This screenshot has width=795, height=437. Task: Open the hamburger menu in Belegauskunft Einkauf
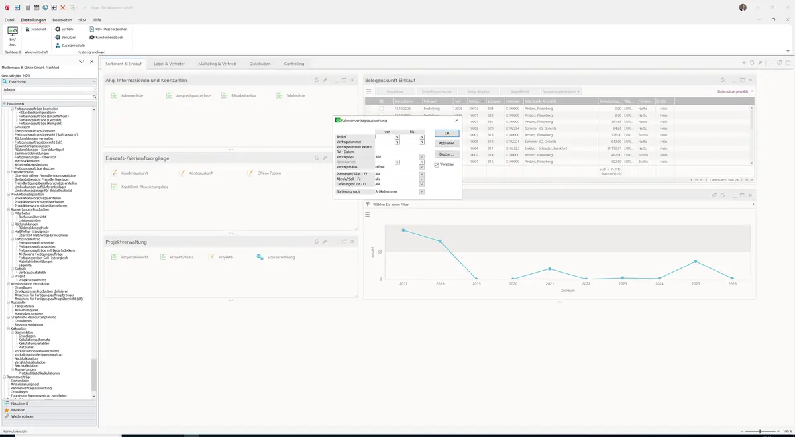pyautogui.click(x=369, y=91)
